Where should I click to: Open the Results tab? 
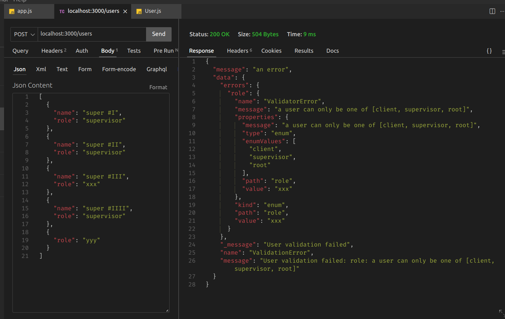click(304, 51)
